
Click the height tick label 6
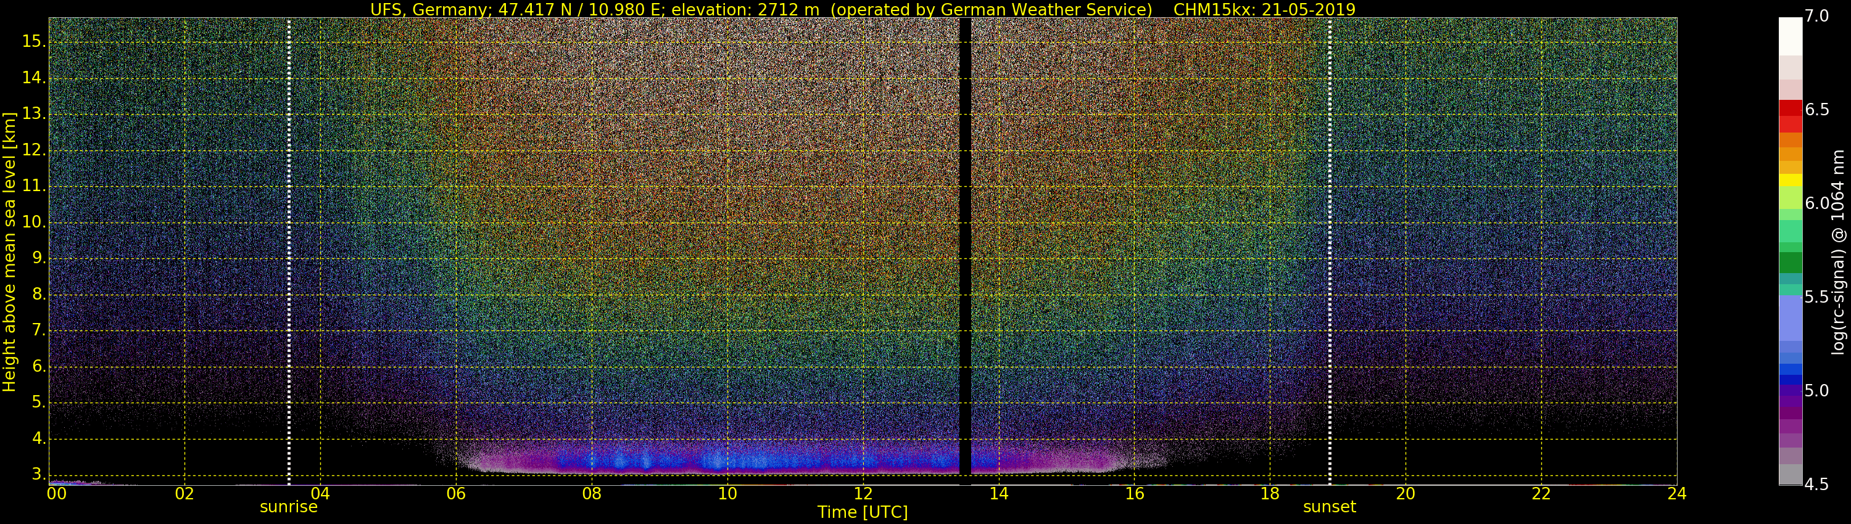click(x=39, y=367)
